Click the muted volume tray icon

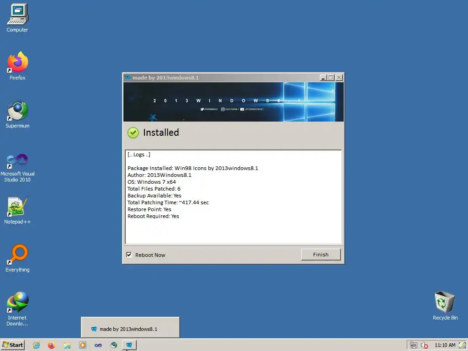tap(424, 346)
